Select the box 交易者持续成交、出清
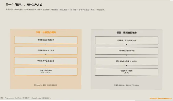The height and width of the screenshot is (101, 173). (46, 51)
